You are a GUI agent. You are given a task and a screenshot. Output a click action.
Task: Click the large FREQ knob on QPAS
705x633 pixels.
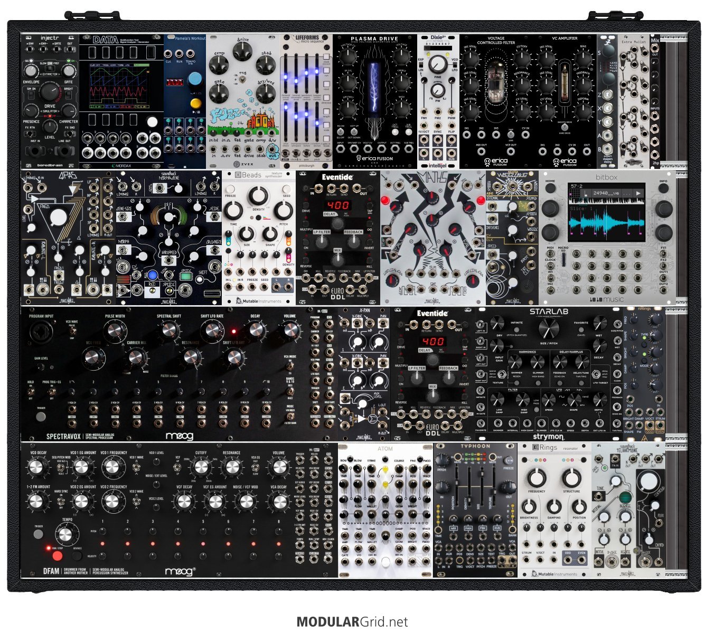point(58,217)
